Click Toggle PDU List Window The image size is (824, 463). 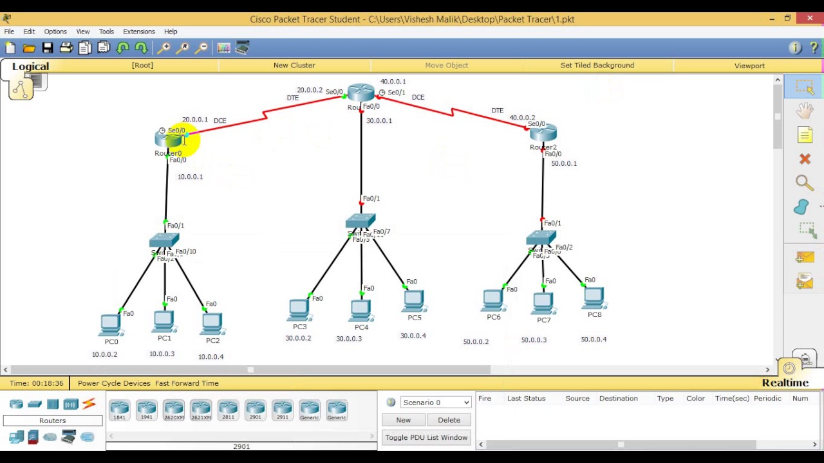coord(426,437)
